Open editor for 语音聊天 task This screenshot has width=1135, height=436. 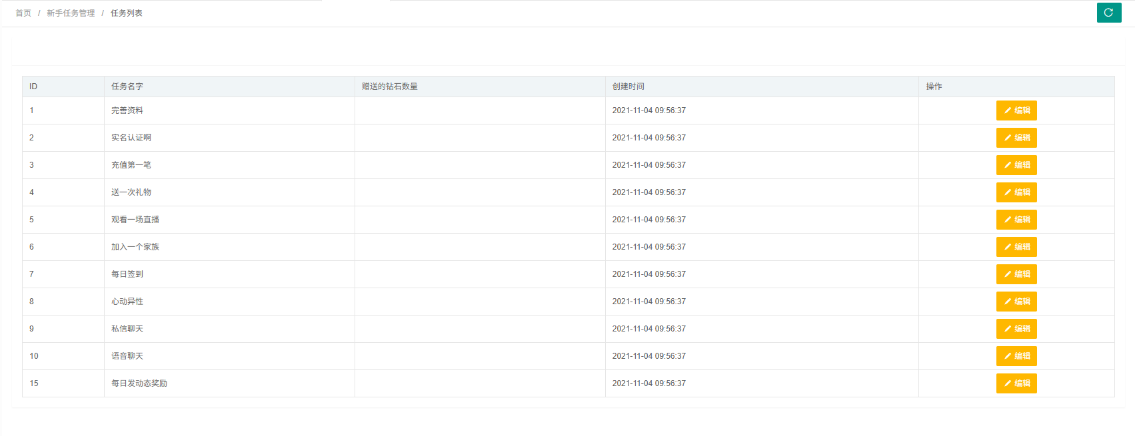pos(1016,356)
